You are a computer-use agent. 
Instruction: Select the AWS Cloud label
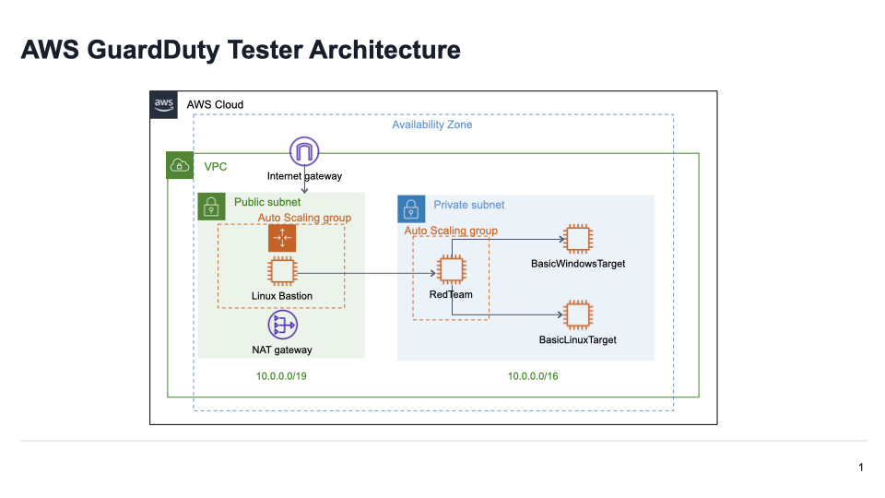(215, 104)
